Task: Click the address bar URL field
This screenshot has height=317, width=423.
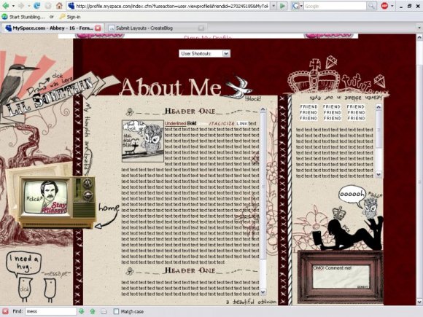Action: [x=172, y=6]
